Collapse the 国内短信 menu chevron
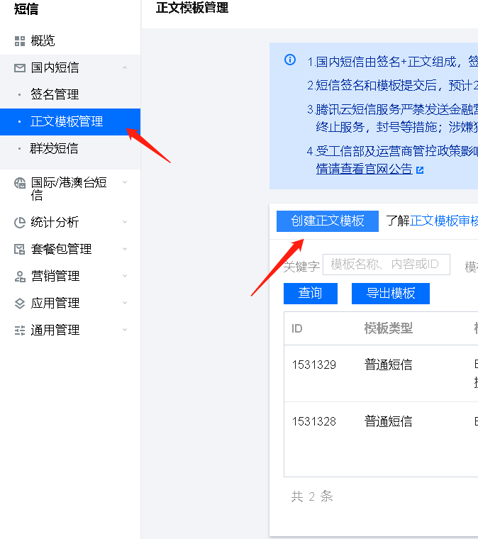The width and height of the screenshot is (478, 539). click(125, 67)
